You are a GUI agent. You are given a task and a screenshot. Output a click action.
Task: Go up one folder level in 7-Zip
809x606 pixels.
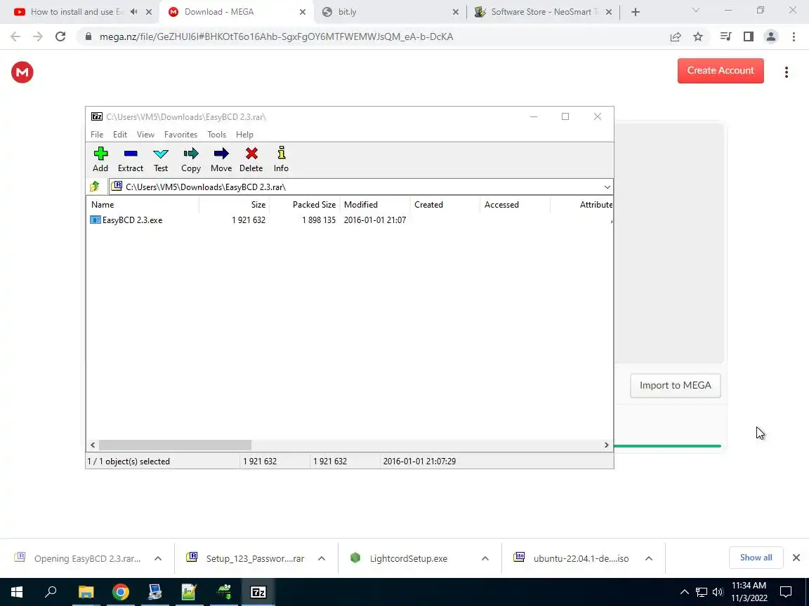(94, 187)
